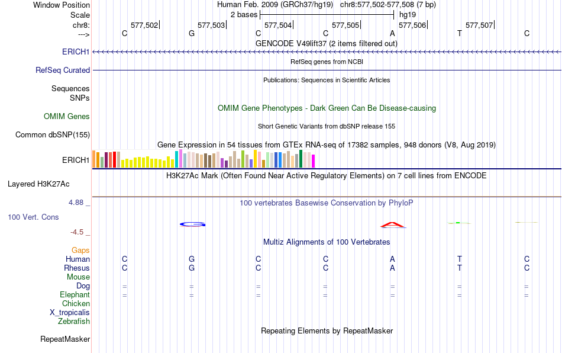The width and height of the screenshot is (562, 353).
Task: Click the cyan GTEx expression bar
Action: [x=176, y=159]
